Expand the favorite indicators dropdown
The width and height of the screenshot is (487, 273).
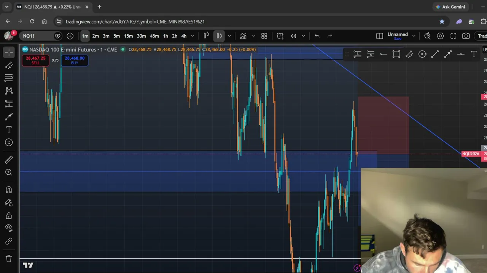253,36
